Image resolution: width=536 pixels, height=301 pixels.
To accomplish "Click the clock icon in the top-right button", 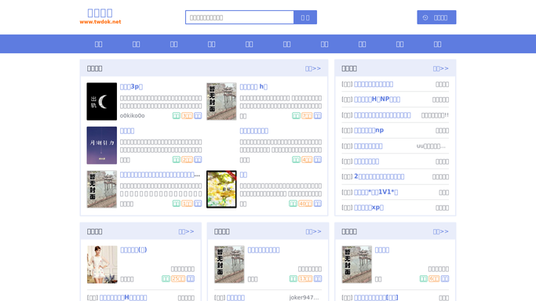I will (425, 17).
